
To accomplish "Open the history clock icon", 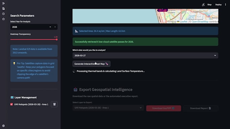I will (3, 14).
